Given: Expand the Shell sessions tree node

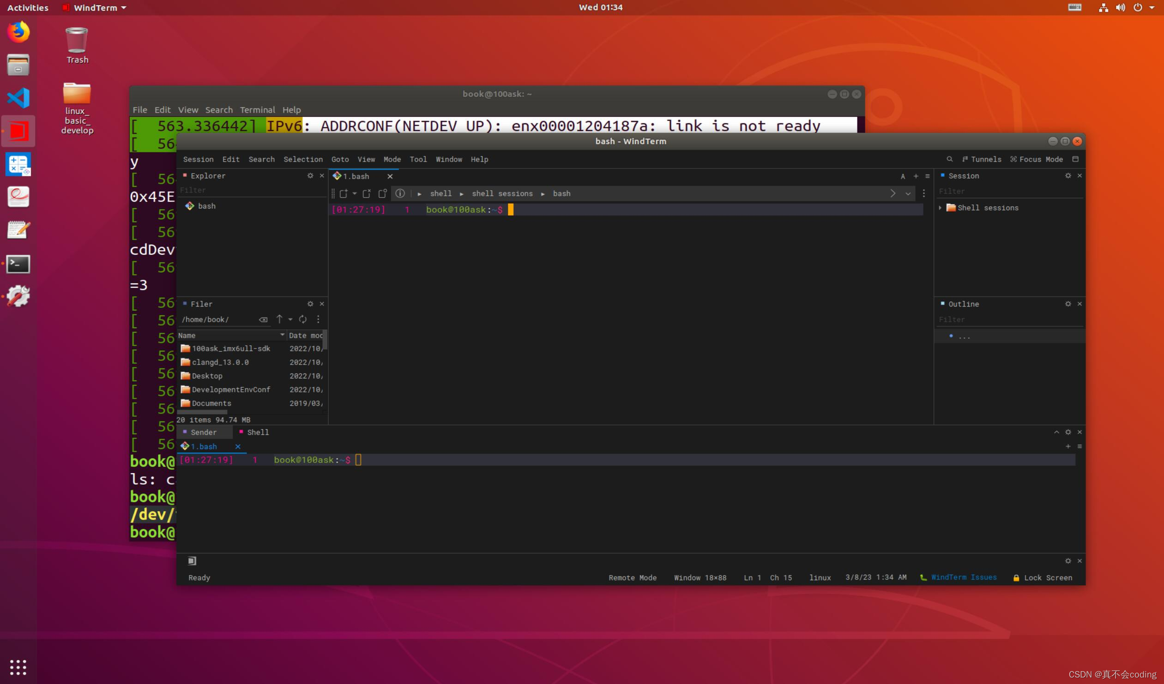Looking at the screenshot, I should [941, 208].
